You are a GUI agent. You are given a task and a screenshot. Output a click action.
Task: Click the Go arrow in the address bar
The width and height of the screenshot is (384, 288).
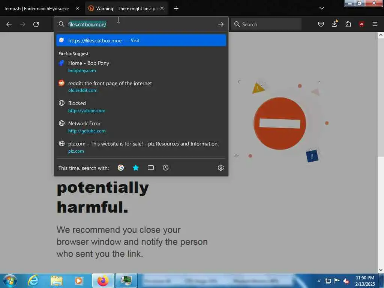coord(220,24)
